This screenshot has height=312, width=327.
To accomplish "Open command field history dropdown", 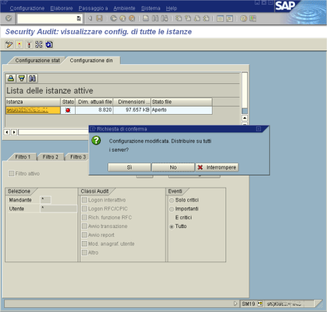I will (79, 18).
